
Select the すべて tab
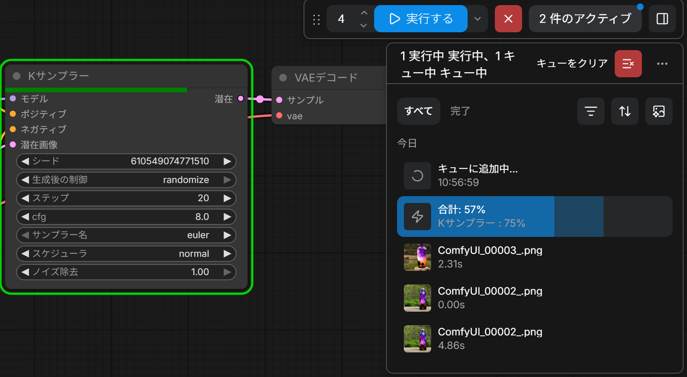point(419,111)
